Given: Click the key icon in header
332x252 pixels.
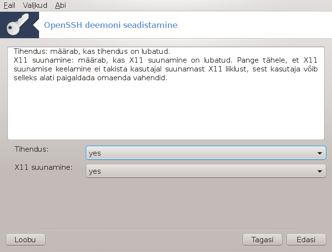Looking at the screenshot, I should click(18, 24).
